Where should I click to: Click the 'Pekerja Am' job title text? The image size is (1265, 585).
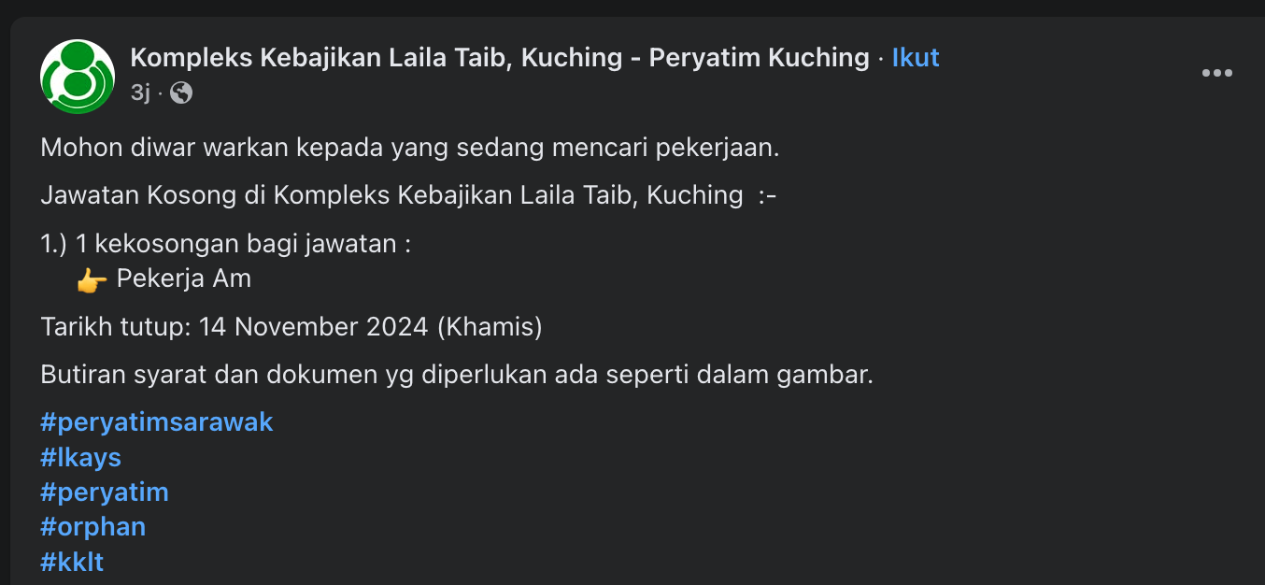(x=184, y=278)
